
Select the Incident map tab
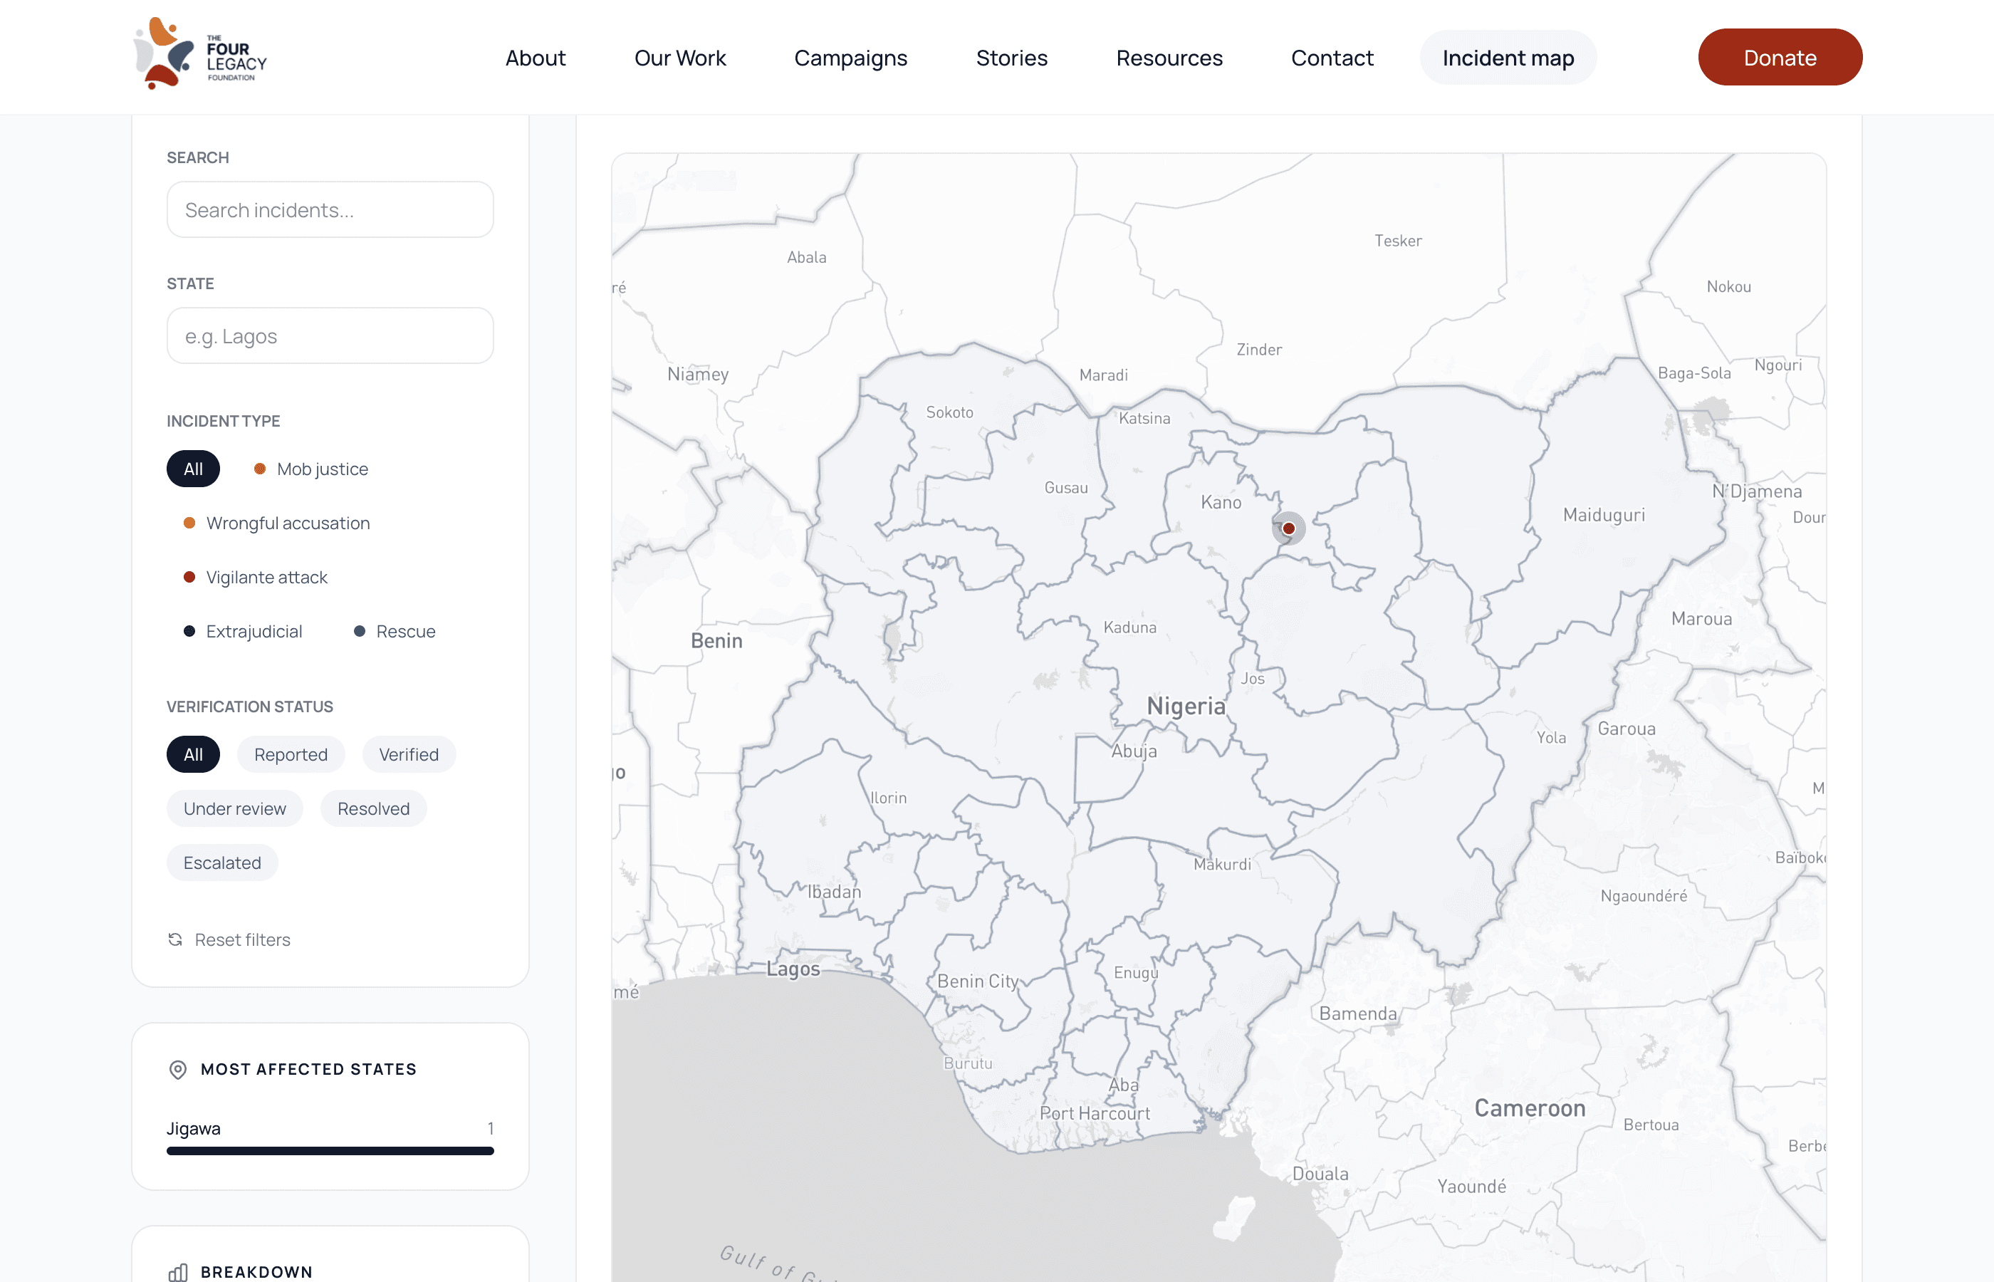point(1508,58)
